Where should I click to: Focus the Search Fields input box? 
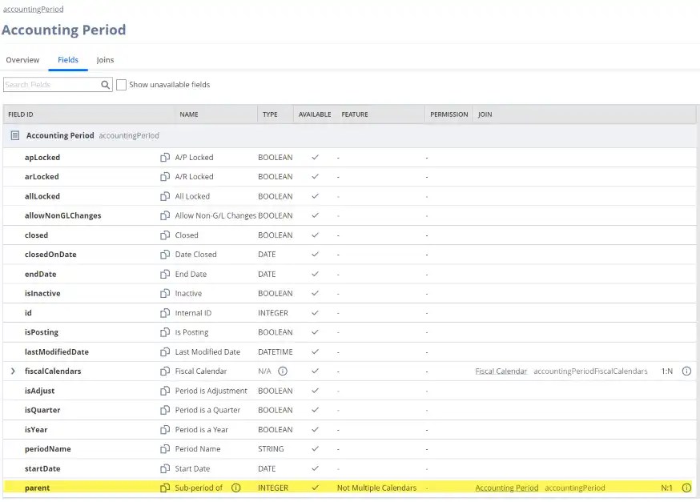[x=50, y=85]
